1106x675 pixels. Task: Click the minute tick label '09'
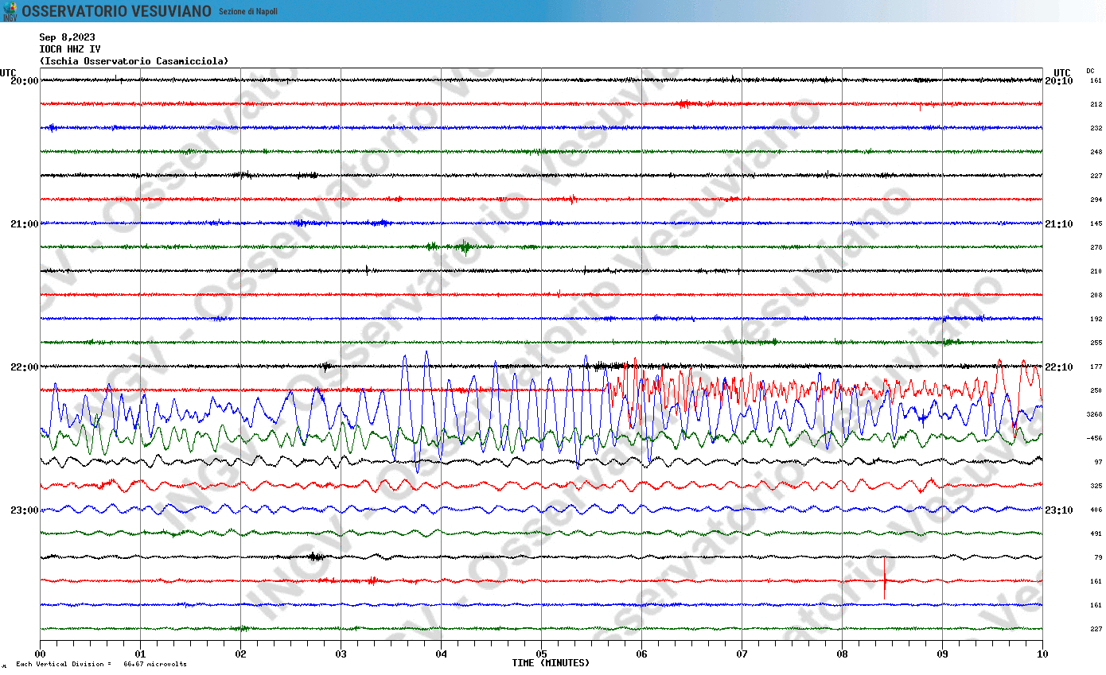942,654
